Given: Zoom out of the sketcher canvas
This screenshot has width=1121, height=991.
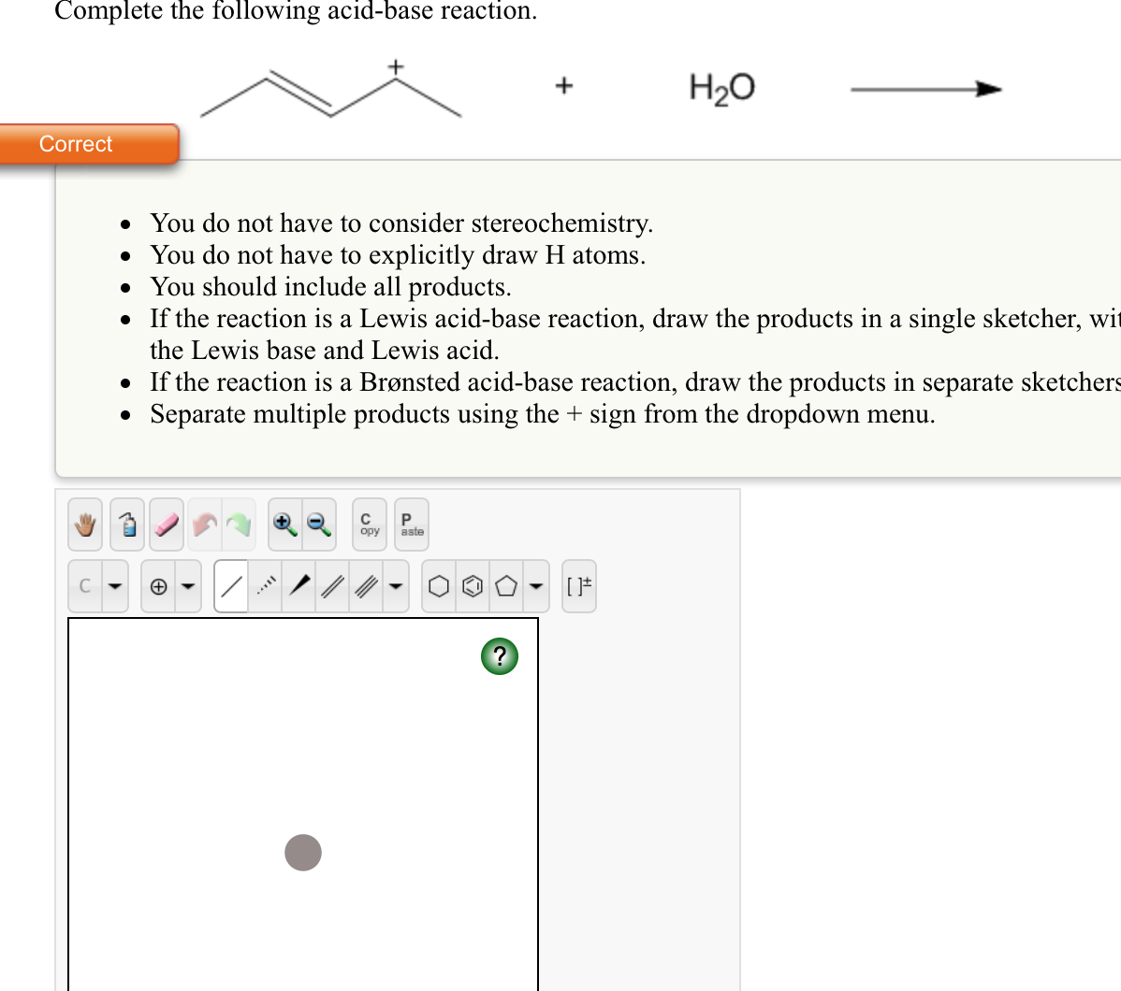Looking at the screenshot, I should pos(319,524).
